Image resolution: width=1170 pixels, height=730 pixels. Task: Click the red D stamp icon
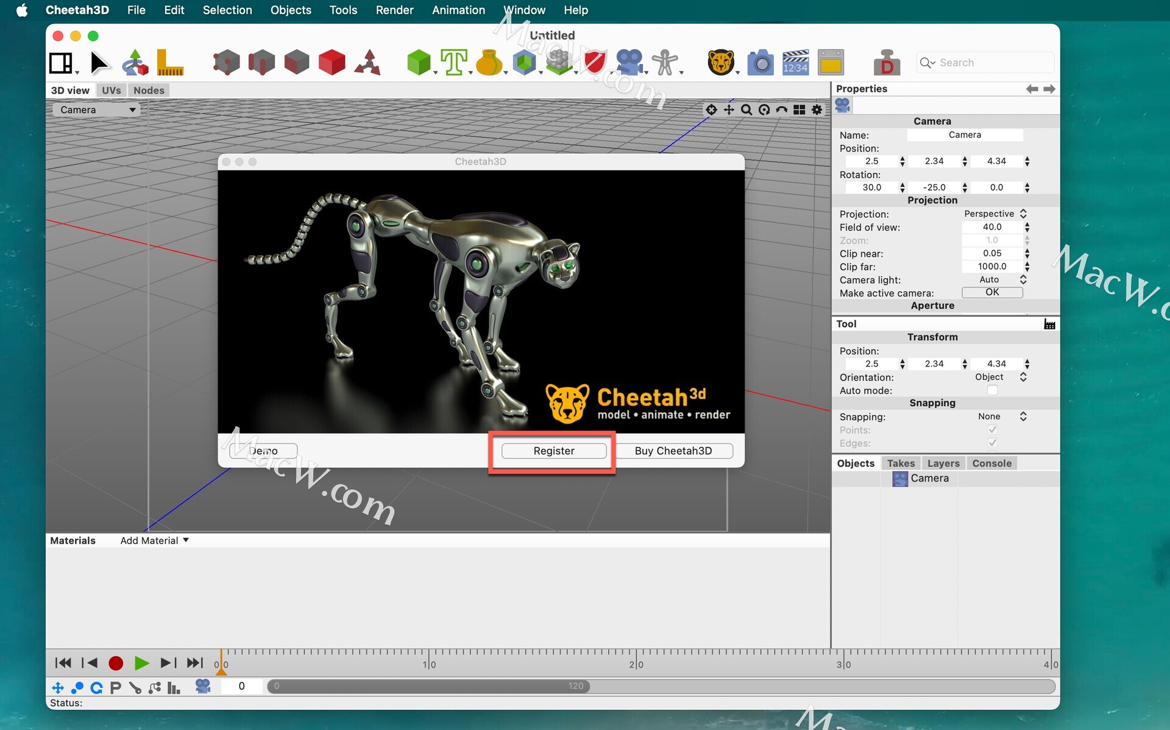pos(887,63)
